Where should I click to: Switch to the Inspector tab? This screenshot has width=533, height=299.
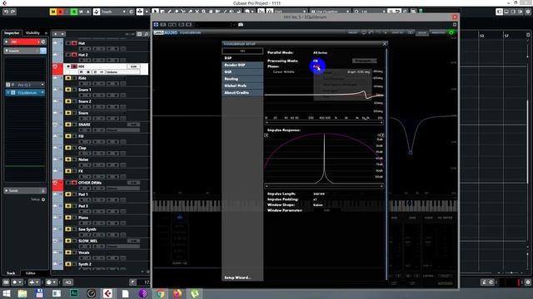pyautogui.click(x=12, y=33)
